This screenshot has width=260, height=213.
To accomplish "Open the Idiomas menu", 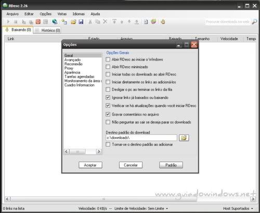I will tap(79, 14).
